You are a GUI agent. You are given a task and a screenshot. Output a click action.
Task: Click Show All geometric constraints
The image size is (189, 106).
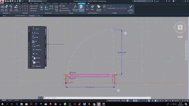(x=33, y=8)
